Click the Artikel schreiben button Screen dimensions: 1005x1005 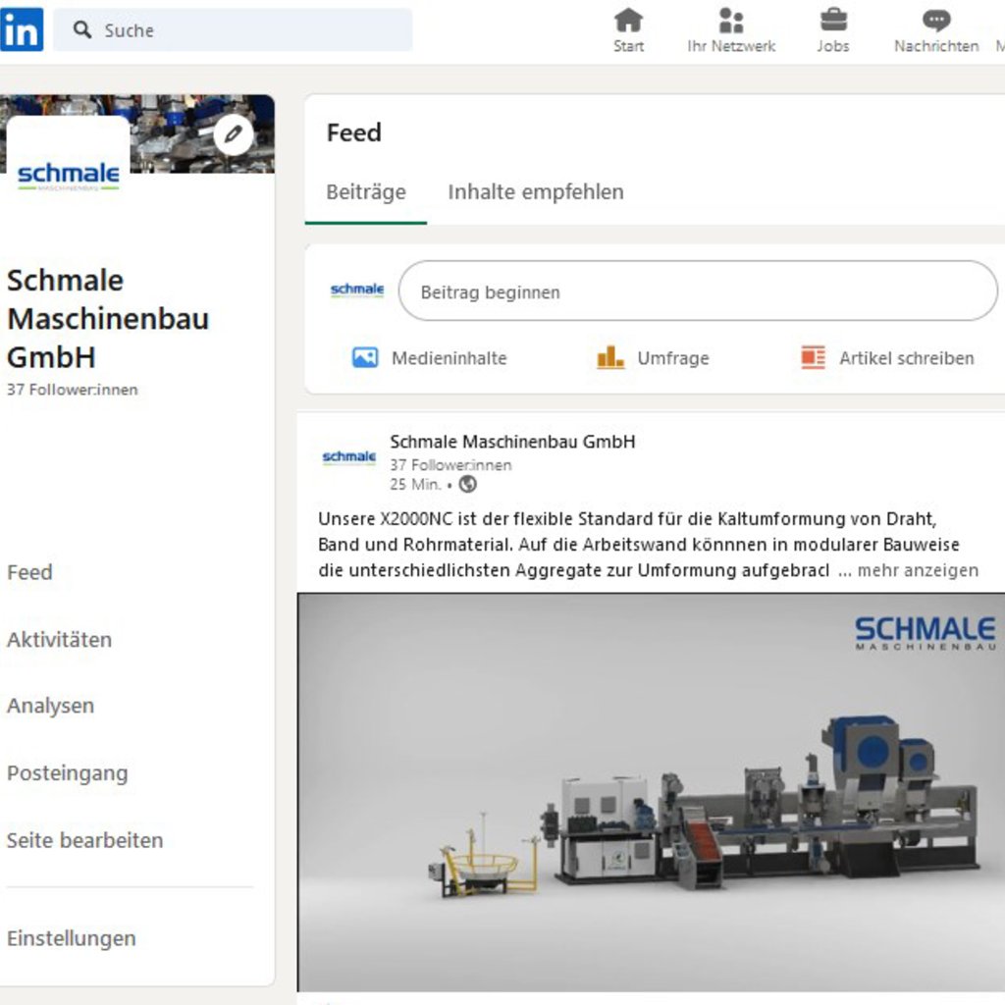887,357
